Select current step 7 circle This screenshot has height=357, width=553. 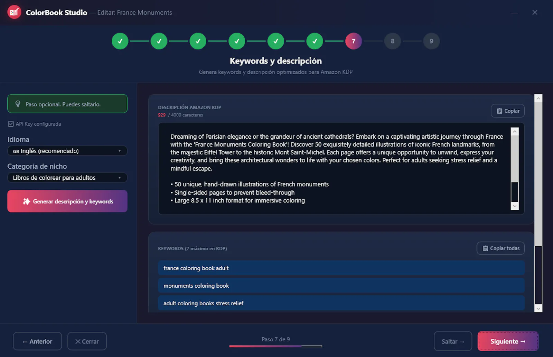pos(354,41)
